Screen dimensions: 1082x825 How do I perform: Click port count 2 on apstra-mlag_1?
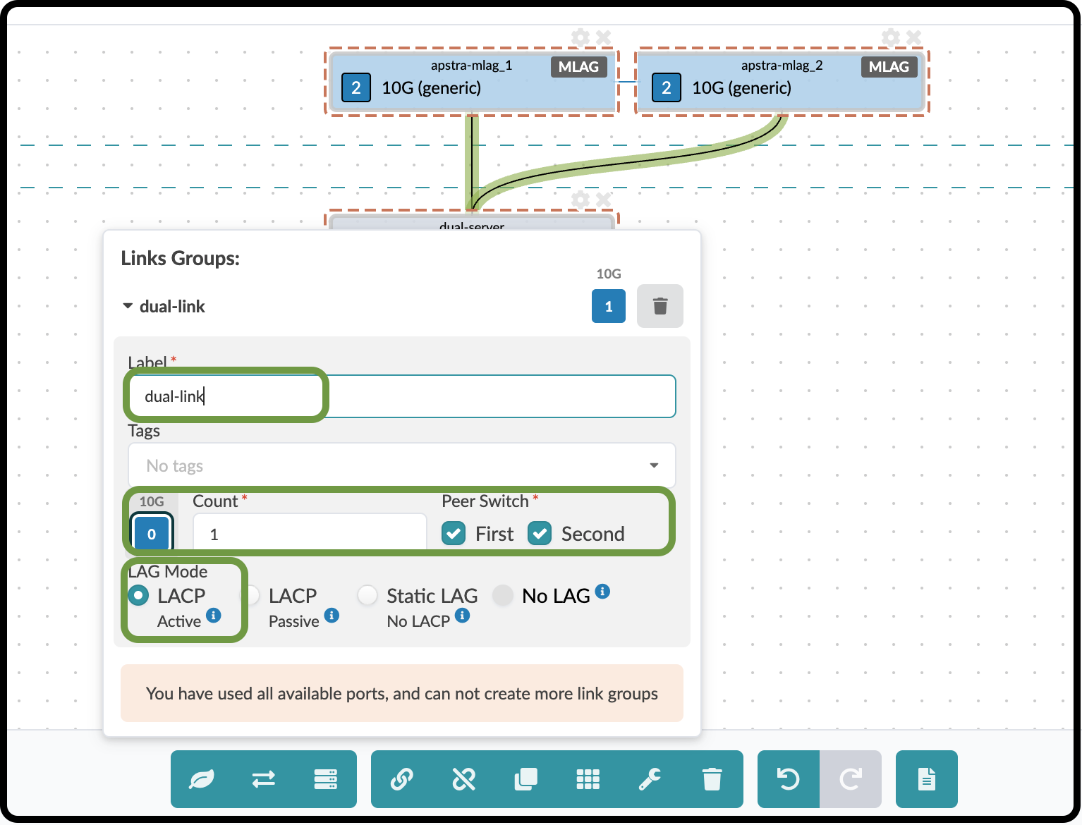(x=356, y=87)
